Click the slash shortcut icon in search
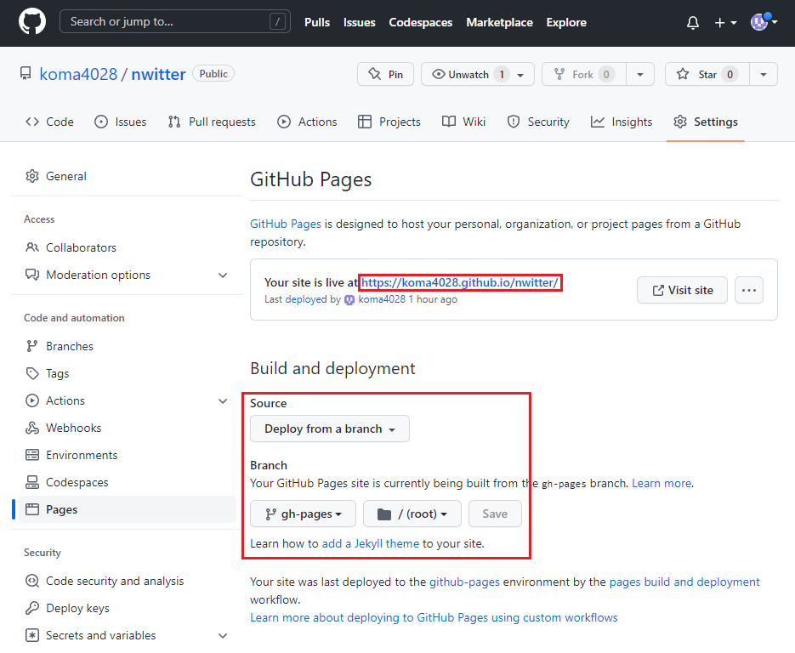This screenshot has width=795, height=653. point(277,22)
